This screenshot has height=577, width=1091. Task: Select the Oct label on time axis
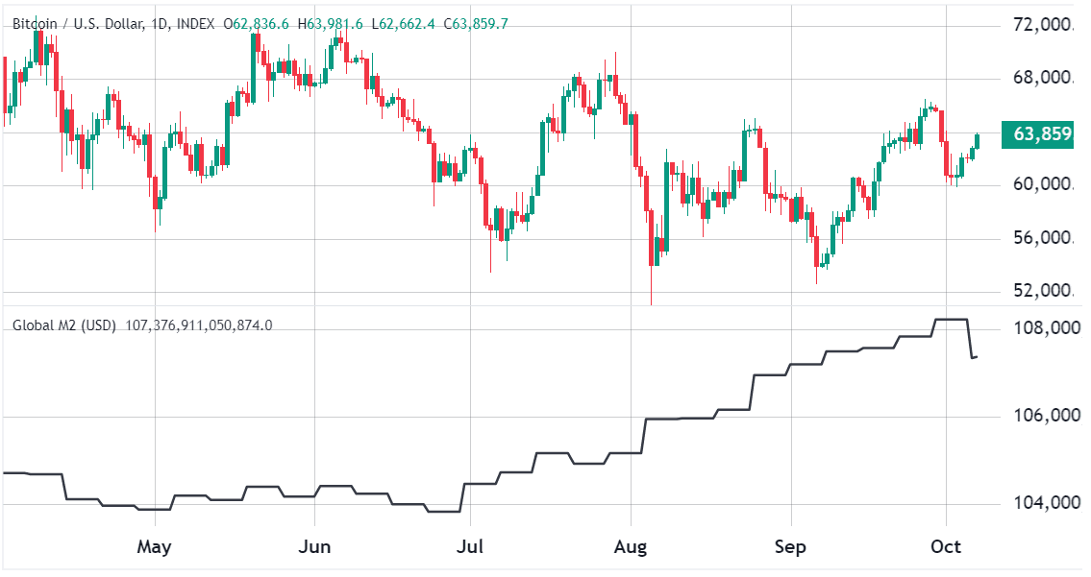click(946, 546)
